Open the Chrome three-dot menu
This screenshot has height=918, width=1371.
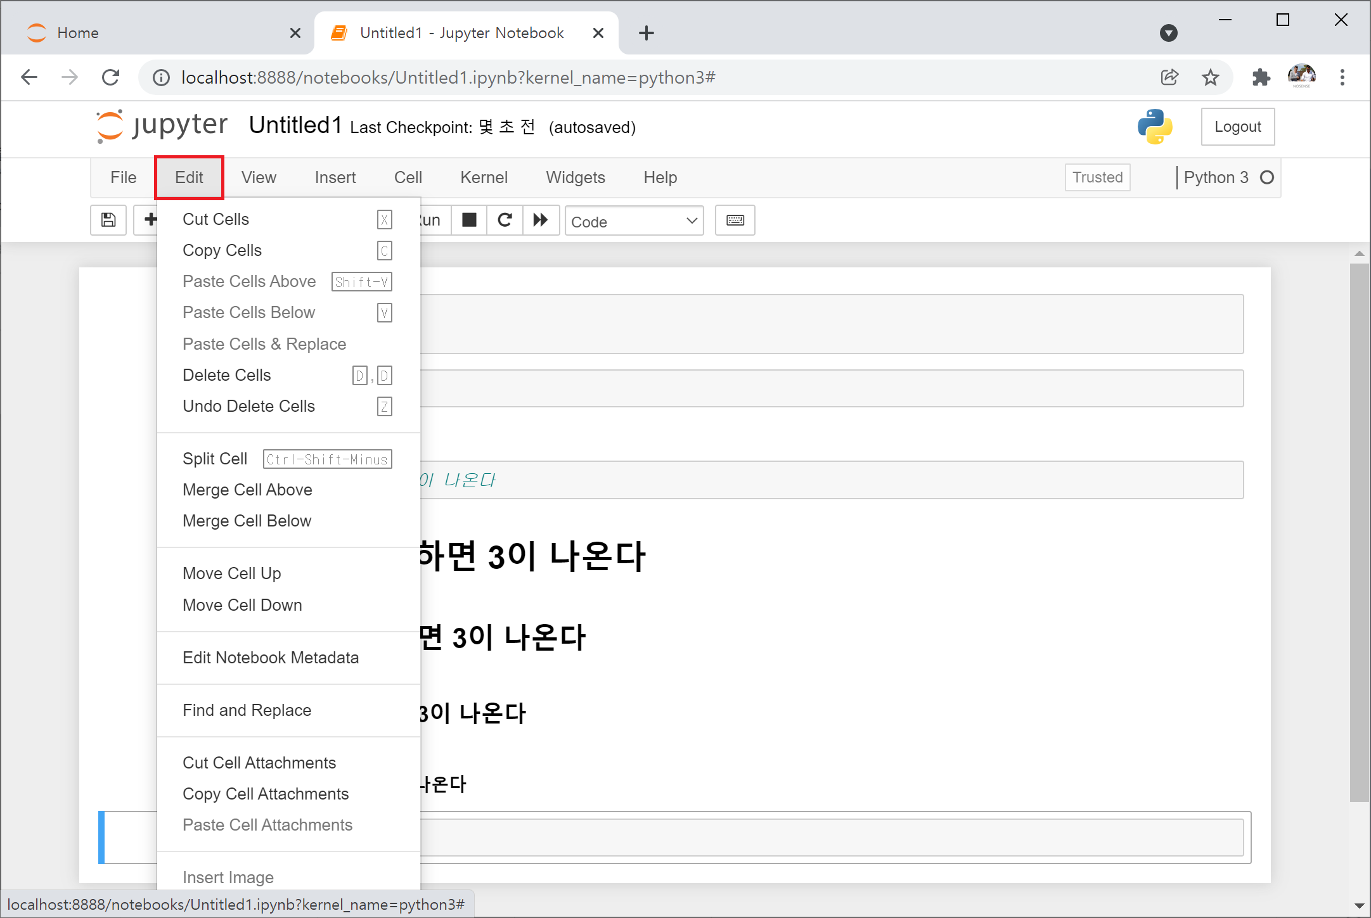[1342, 77]
